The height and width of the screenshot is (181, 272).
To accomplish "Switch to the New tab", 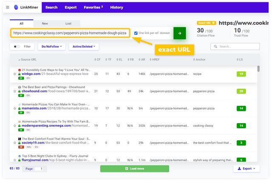I will [45, 23].
